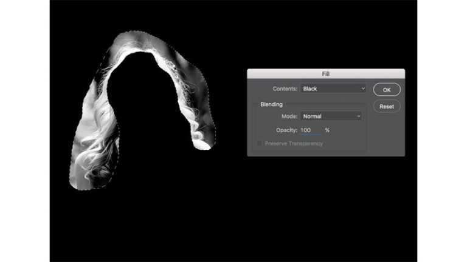Click the 'Preserve Transparency' label text
The image size is (467, 262).
pos(294,144)
